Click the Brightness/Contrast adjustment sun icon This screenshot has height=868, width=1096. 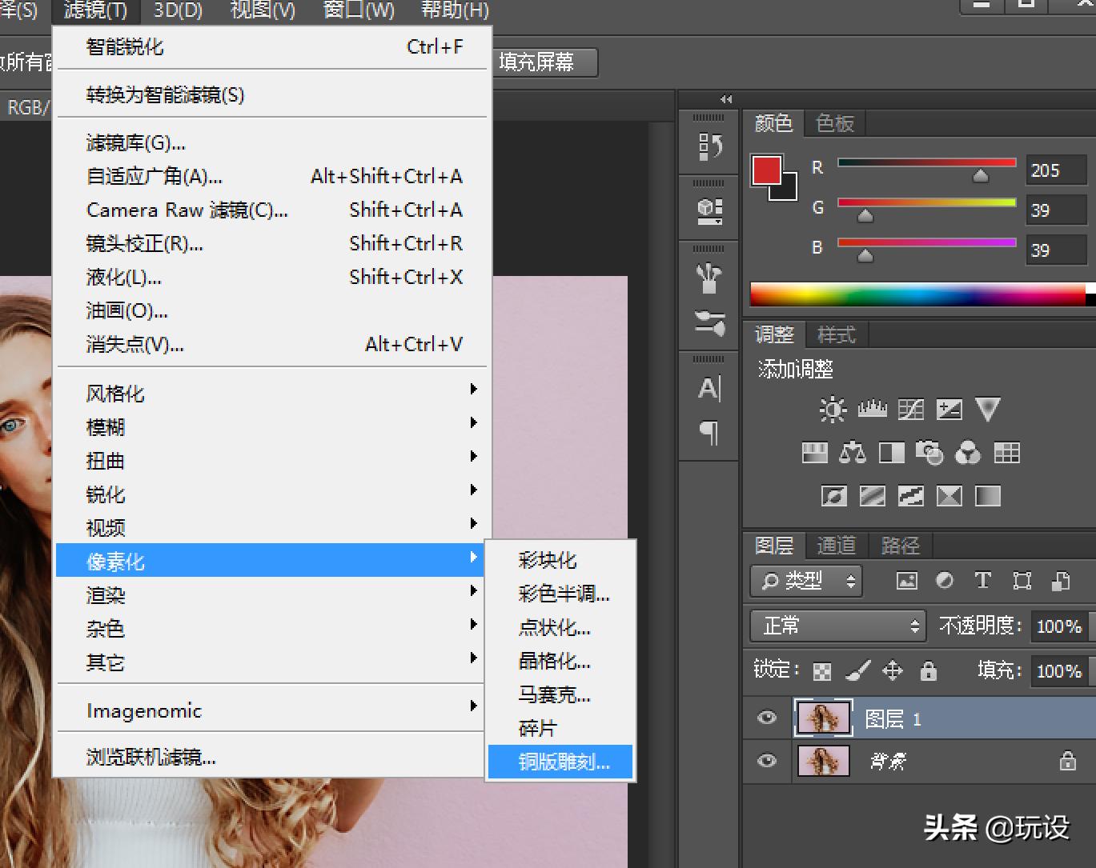pyautogui.click(x=833, y=410)
